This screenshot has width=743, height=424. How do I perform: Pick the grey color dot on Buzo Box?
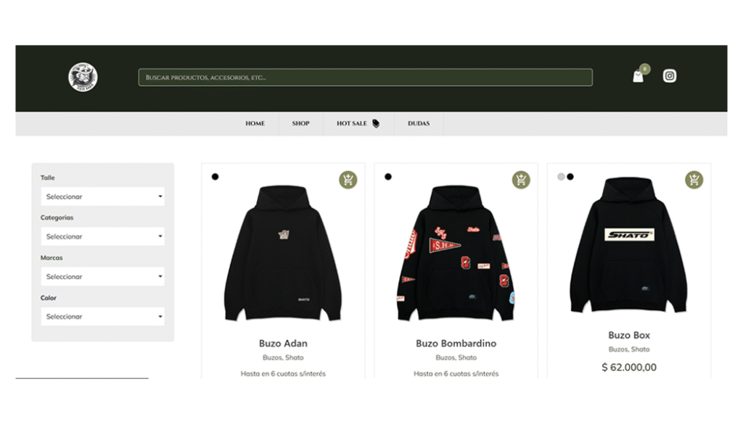(x=561, y=177)
